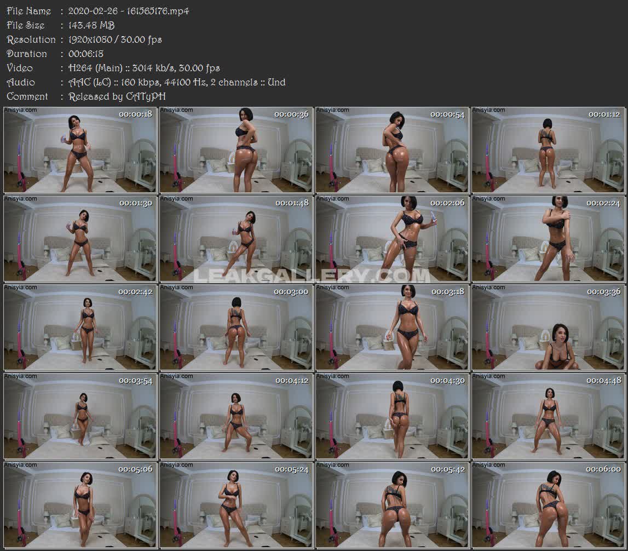Select the frame marked 00:00:36

pyautogui.click(x=236, y=150)
